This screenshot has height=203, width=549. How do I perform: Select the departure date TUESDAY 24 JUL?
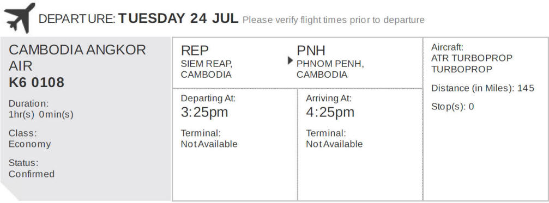click(x=178, y=19)
